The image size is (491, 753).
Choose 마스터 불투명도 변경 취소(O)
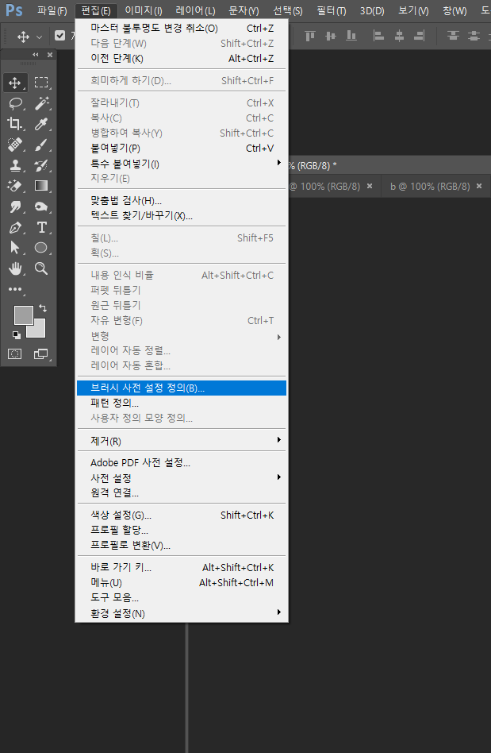tap(181, 29)
